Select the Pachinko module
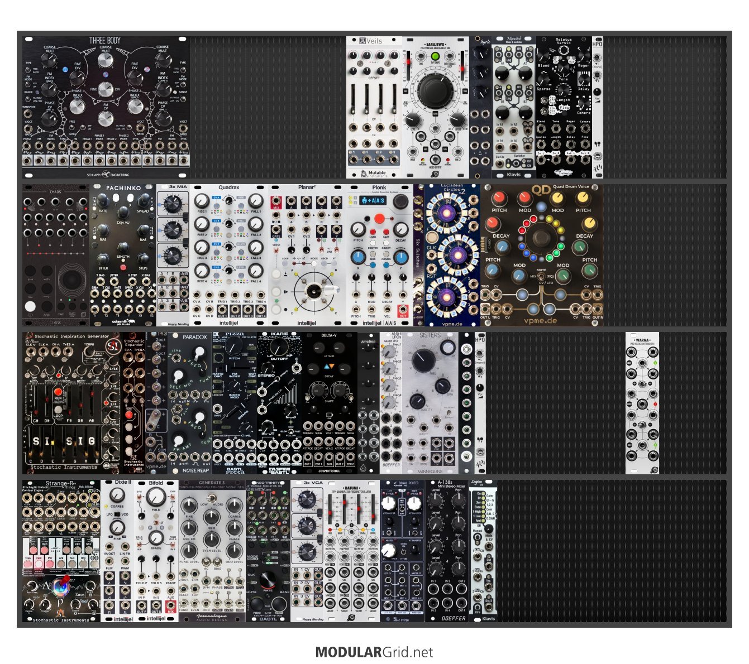 click(123, 256)
